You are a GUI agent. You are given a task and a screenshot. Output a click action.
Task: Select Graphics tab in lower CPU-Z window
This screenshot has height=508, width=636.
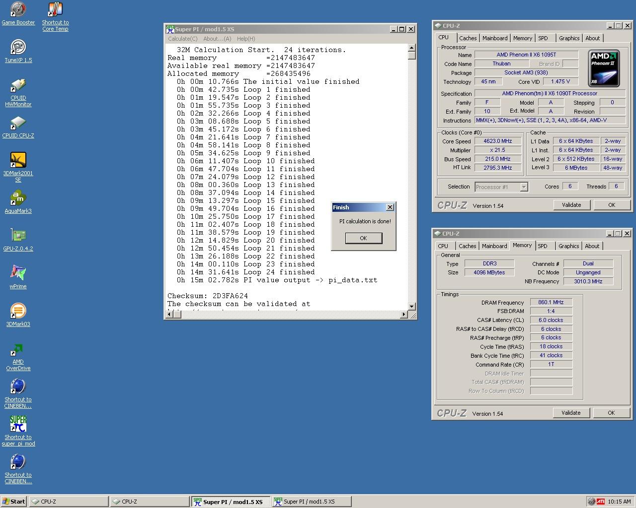568,246
